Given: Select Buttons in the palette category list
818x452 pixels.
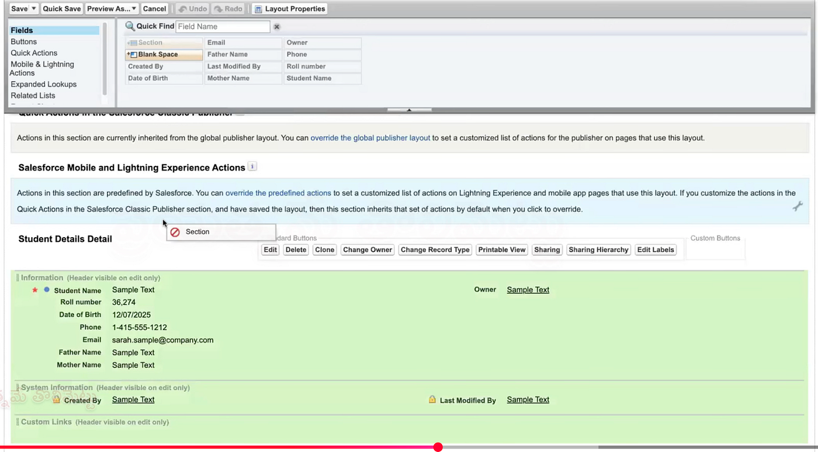Looking at the screenshot, I should click(x=24, y=41).
